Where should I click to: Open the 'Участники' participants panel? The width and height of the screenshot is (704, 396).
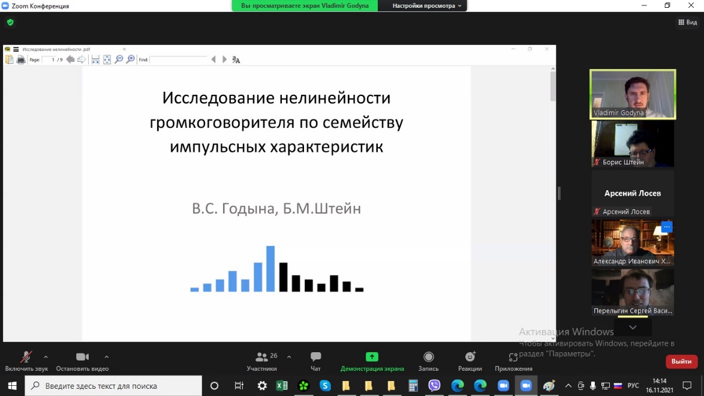262,361
